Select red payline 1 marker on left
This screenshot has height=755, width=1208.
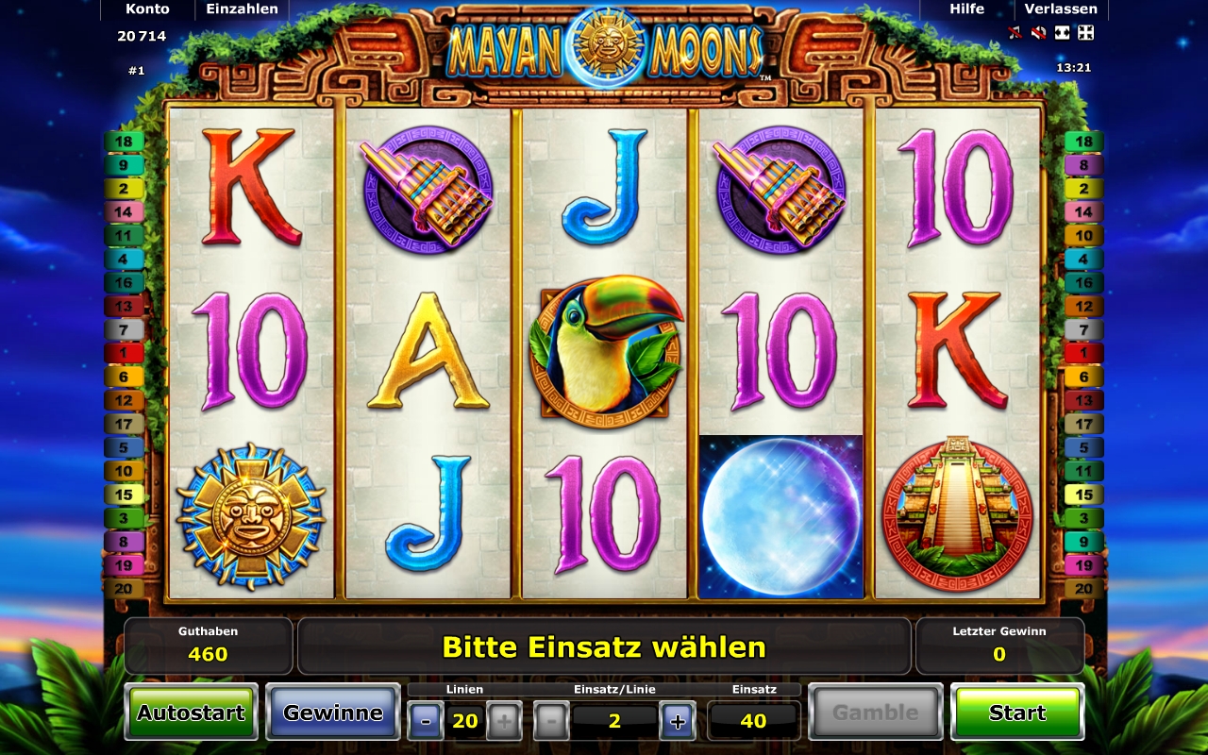click(125, 353)
